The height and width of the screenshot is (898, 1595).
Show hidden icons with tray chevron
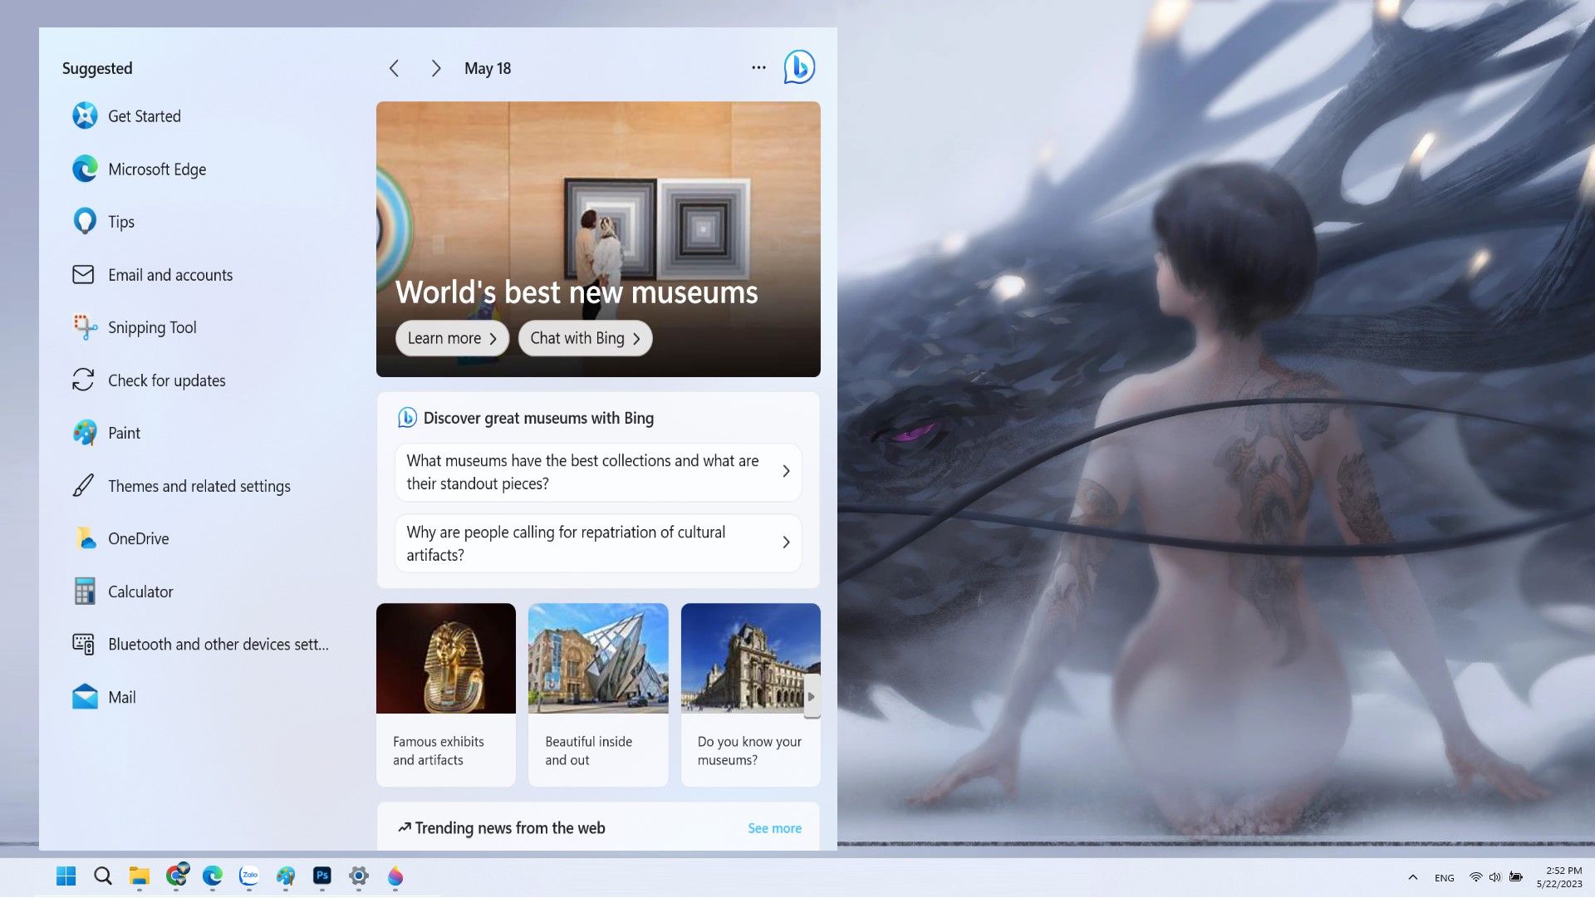tap(1413, 877)
